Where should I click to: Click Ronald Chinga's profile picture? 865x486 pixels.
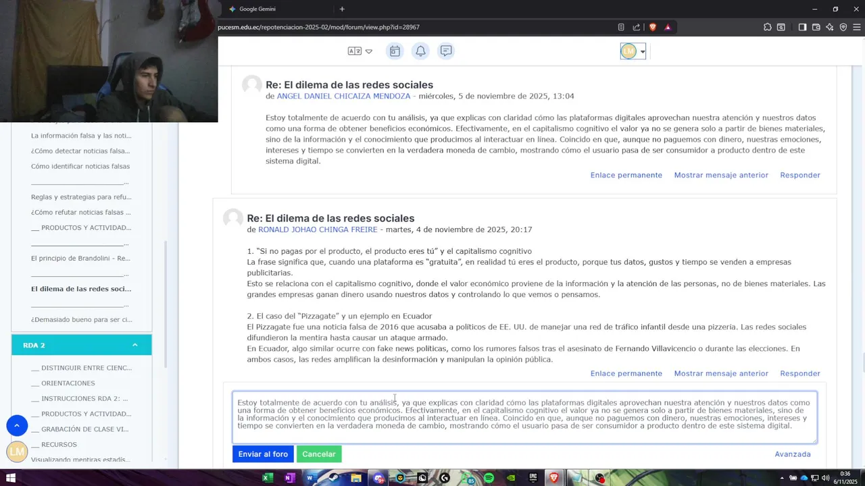[233, 219]
